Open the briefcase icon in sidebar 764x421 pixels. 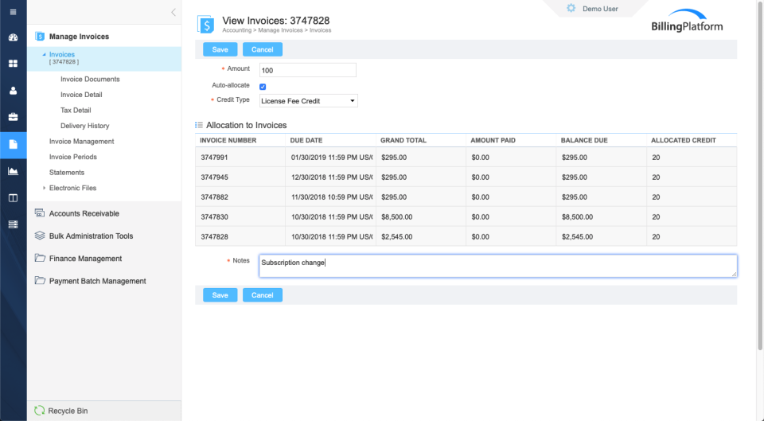(x=14, y=117)
